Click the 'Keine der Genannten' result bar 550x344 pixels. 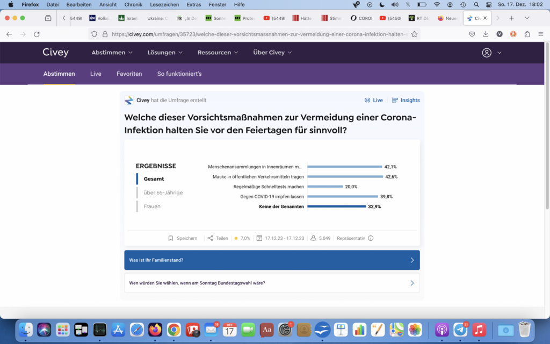tap(336, 206)
